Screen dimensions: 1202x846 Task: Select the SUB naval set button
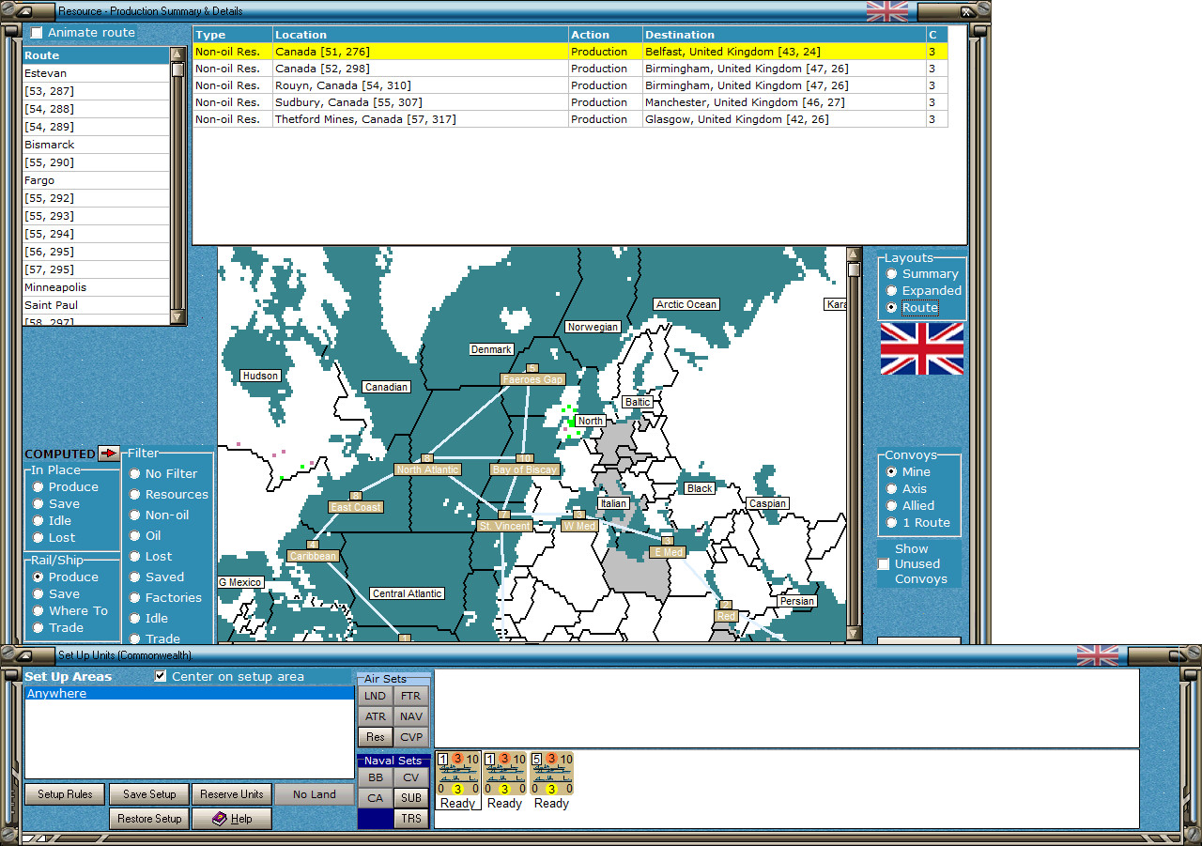pyautogui.click(x=411, y=798)
